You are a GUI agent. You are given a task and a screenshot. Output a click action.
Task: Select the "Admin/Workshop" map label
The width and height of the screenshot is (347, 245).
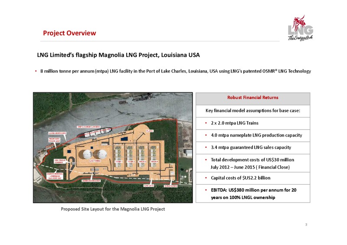pyautogui.click(x=92, y=181)
